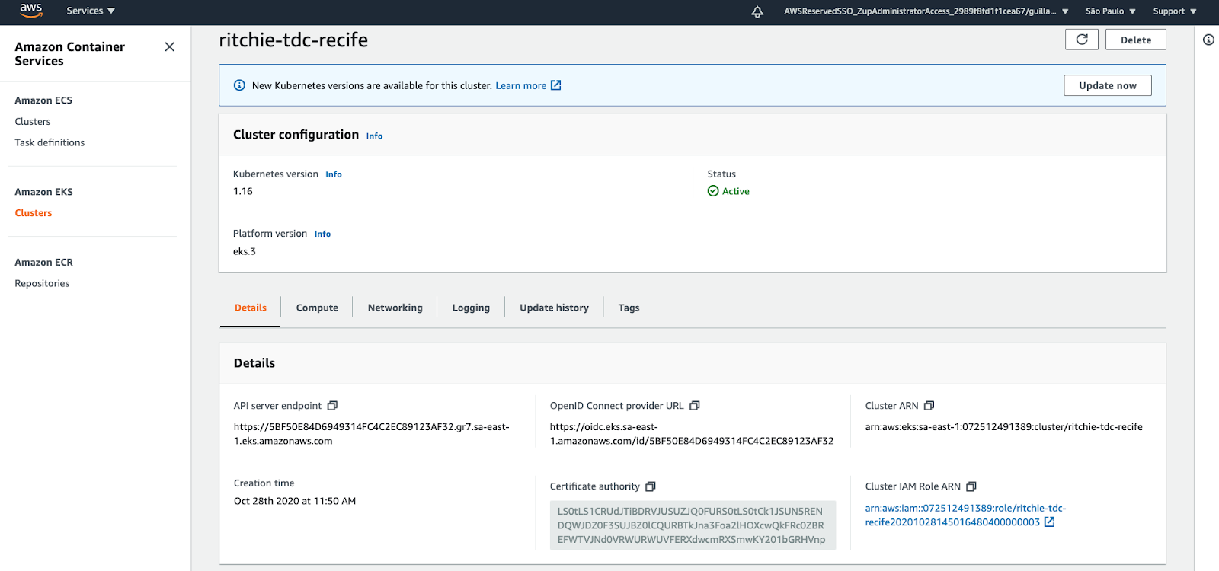This screenshot has width=1219, height=571.
Task: Open the Networking tab
Action: (395, 308)
